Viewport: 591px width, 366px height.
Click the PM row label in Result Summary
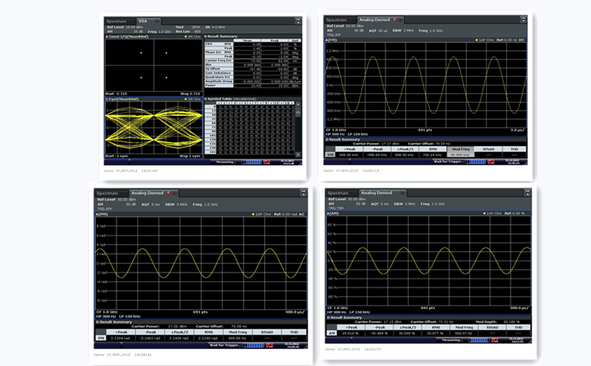pos(101,337)
